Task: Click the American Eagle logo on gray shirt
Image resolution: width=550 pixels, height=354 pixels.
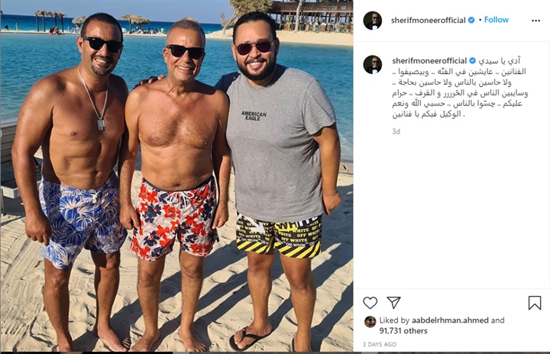Action: tap(254, 116)
